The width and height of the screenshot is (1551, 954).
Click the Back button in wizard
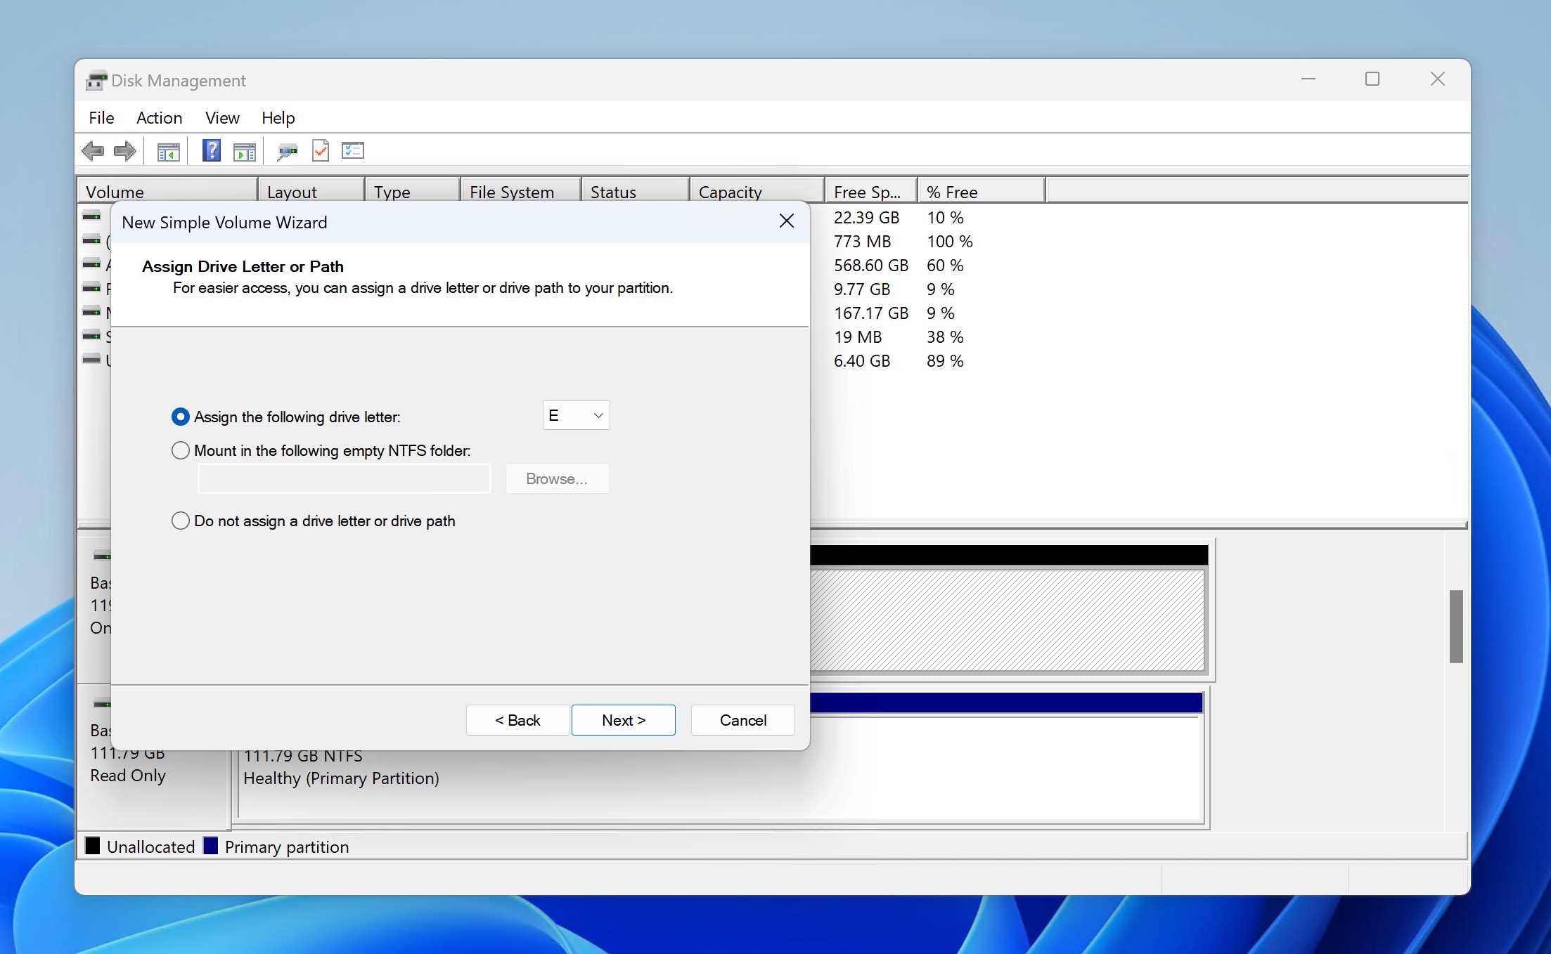tap(516, 721)
